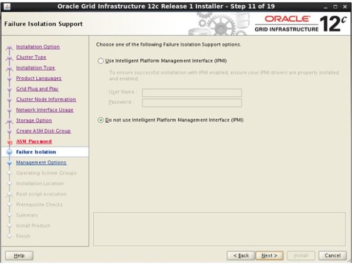Click the Cluster Type step marker icon
This screenshot has height=264, width=352.
9,58
